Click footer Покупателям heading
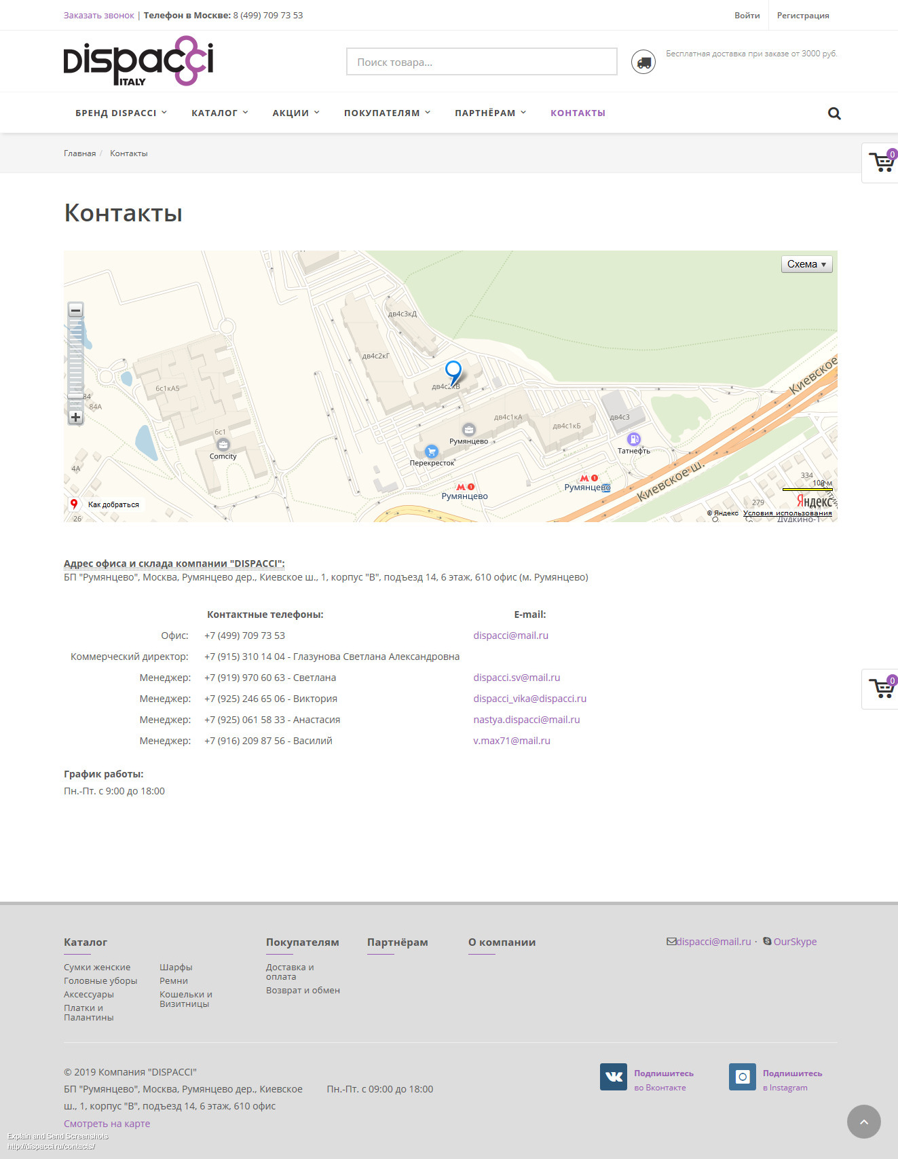Image resolution: width=898 pixels, height=1159 pixels. point(302,942)
